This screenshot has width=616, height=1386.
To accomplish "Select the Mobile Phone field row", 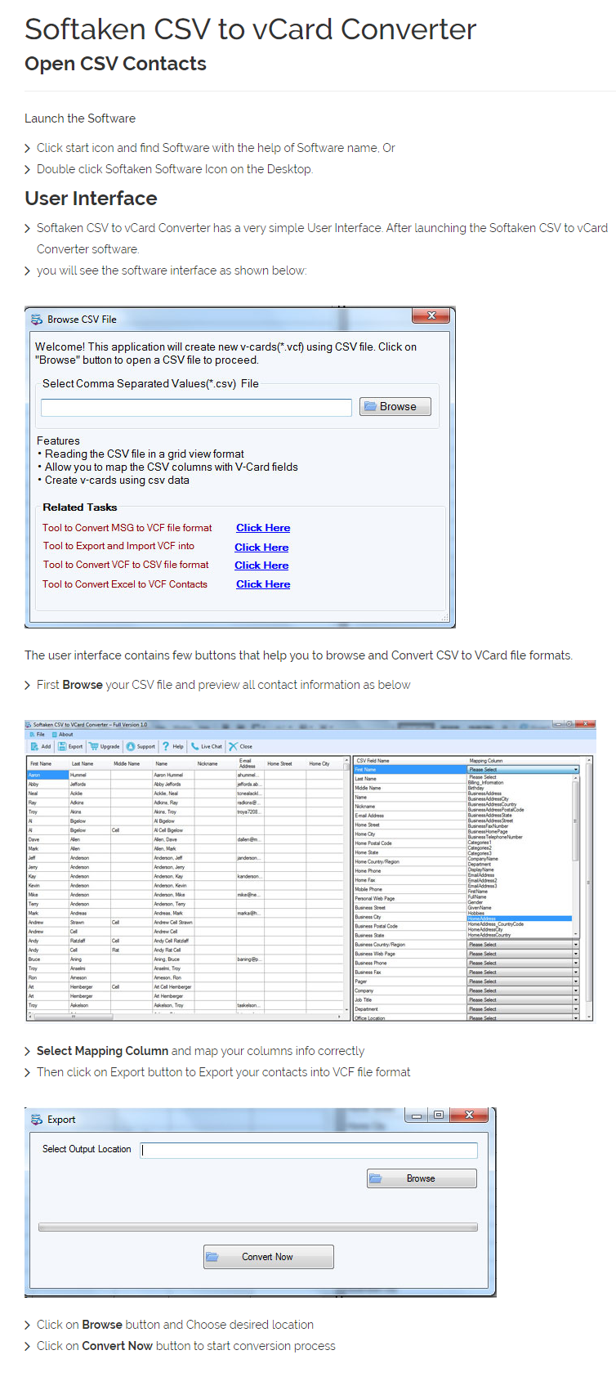I will point(409,889).
